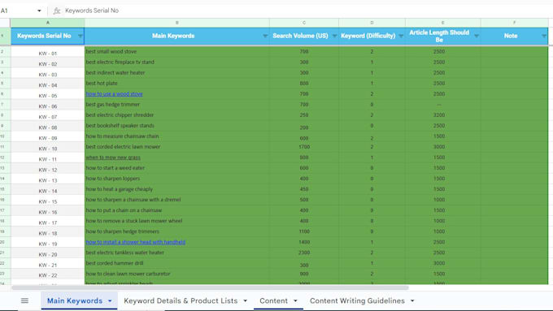Select the Main Keywords header cell
The width and height of the screenshot is (553, 311).
pyautogui.click(x=177, y=36)
